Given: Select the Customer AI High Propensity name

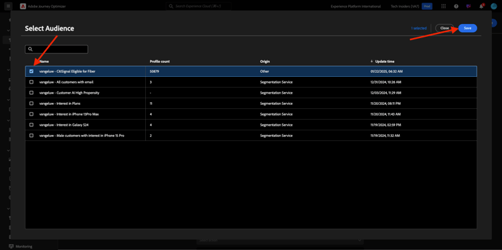Looking at the screenshot, I should pyautogui.click(x=70, y=93).
